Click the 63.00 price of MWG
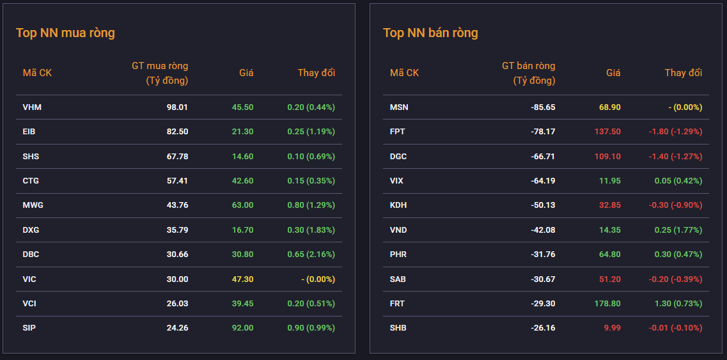The width and height of the screenshot is (727, 360). click(243, 205)
